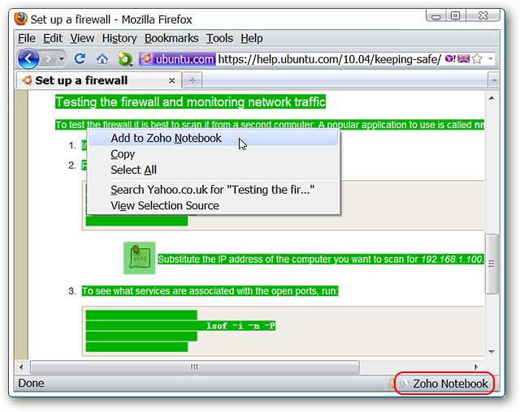Click the Yahoo icon in address bar
This screenshot has width=520, height=412.
[450, 59]
